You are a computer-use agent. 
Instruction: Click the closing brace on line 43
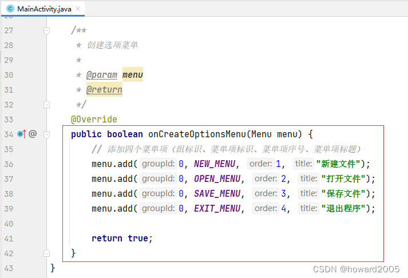pos(53,268)
